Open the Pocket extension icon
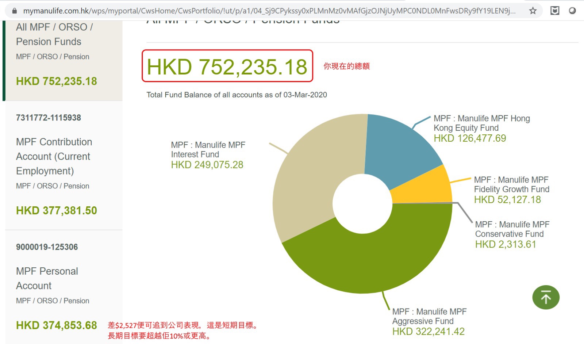 (555, 11)
